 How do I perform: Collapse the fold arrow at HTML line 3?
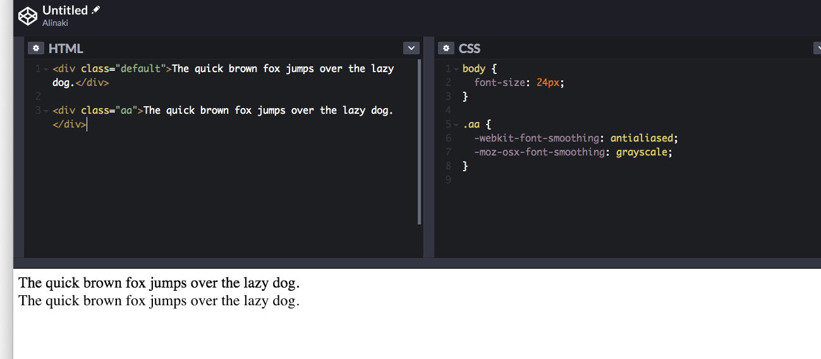pos(46,111)
